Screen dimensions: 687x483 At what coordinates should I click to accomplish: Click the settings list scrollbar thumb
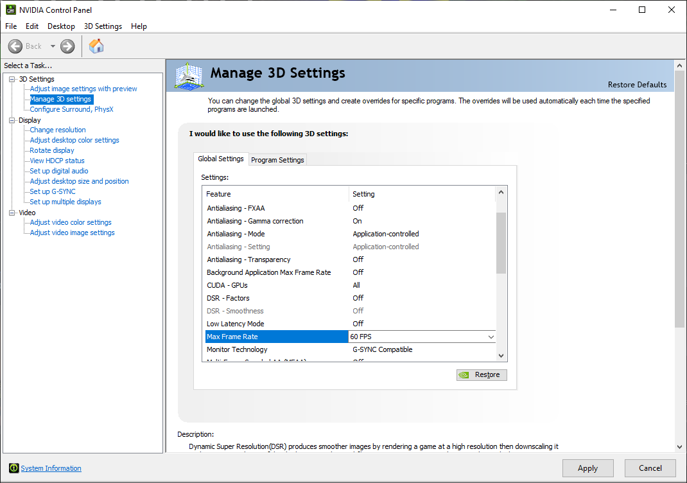(x=501, y=243)
